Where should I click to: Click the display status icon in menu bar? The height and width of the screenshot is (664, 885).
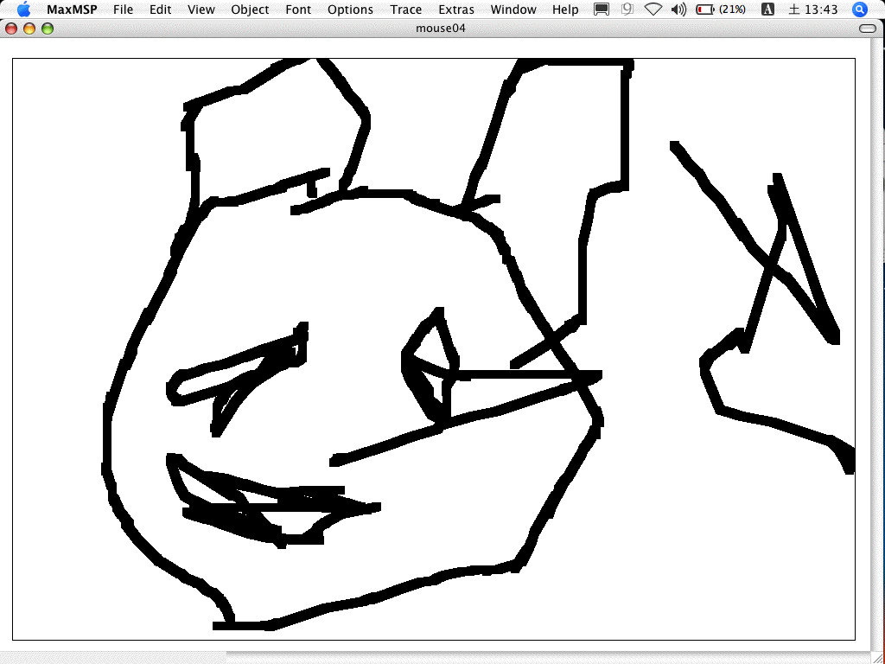[602, 10]
